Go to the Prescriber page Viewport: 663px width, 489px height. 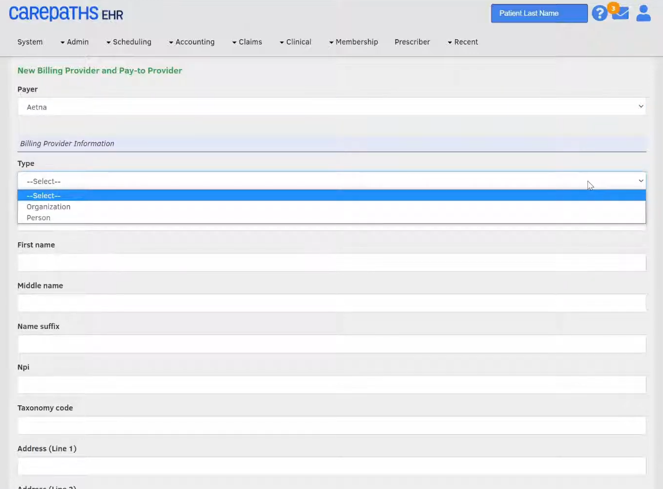click(x=412, y=42)
